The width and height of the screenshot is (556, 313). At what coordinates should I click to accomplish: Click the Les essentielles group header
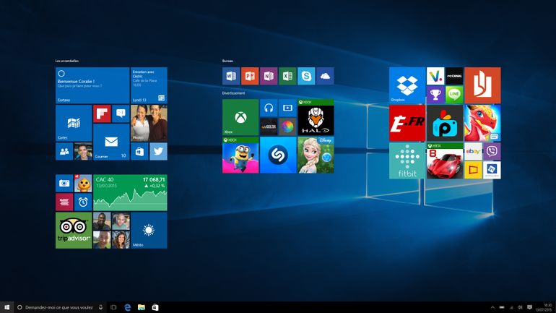67,61
